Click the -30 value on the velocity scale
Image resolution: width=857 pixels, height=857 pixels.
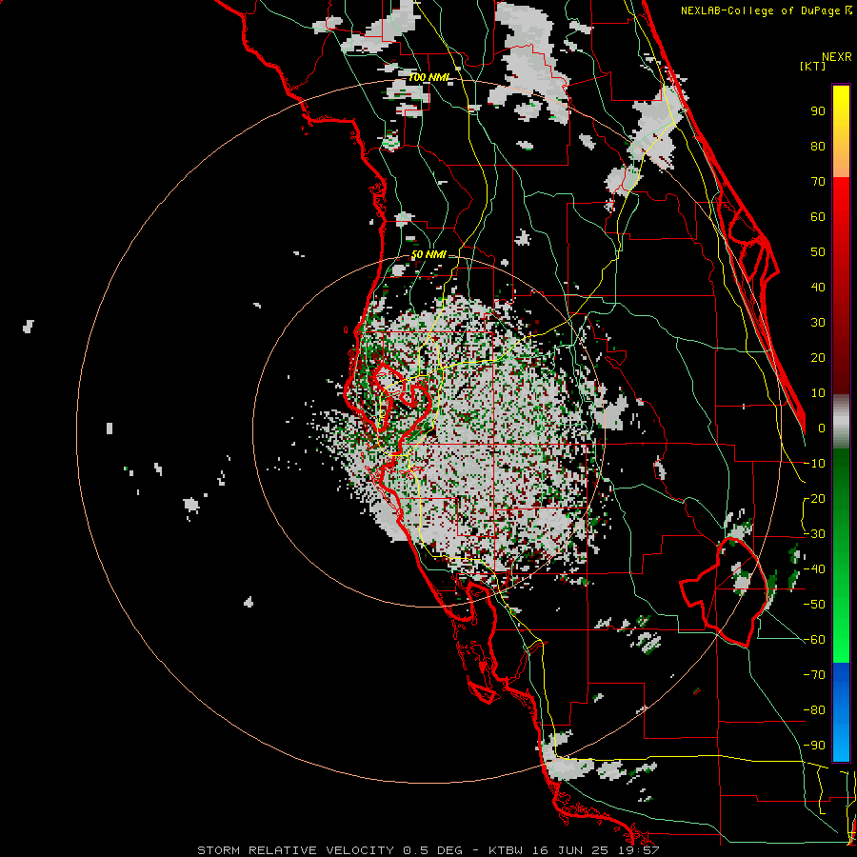coord(814,534)
